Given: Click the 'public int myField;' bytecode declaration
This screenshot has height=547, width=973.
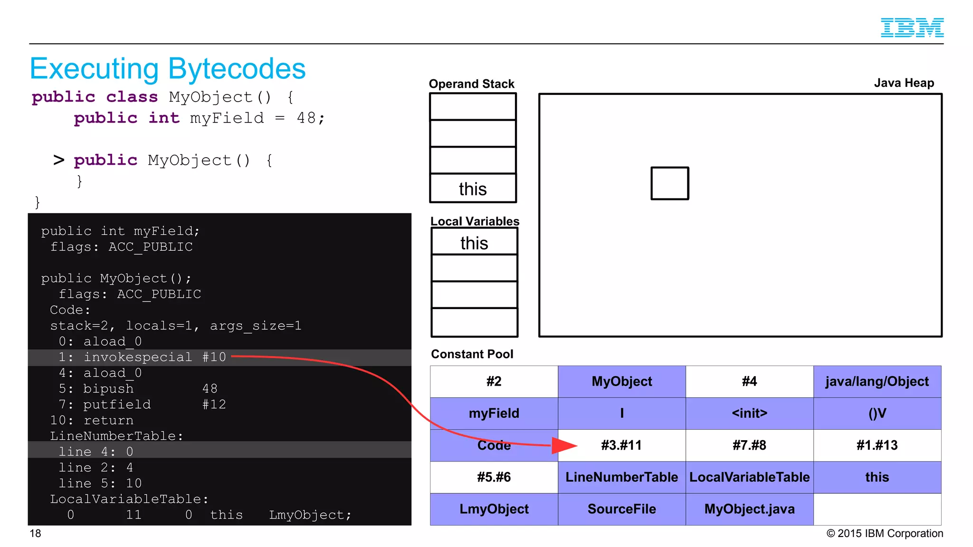Looking at the screenshot, I should click(x=121, y=231).
